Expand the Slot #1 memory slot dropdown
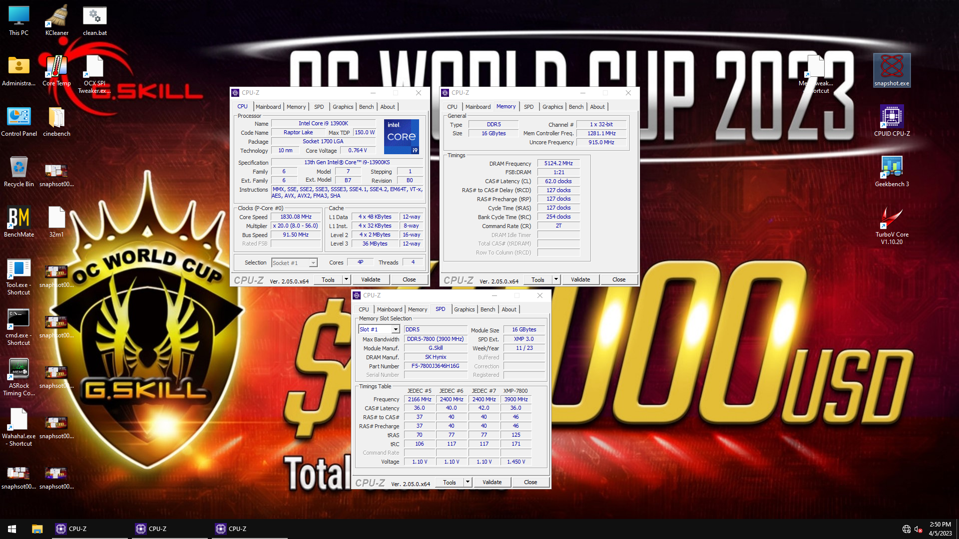The image size is (959, 539). (396, 329)
